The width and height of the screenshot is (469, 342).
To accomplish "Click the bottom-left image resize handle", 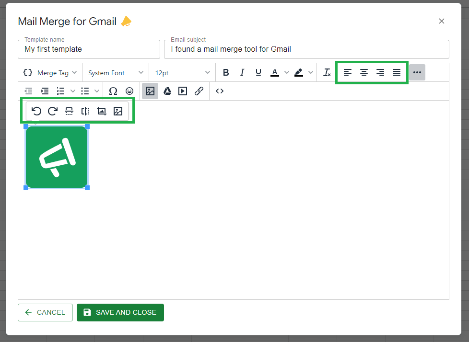I will pos(26,188).
